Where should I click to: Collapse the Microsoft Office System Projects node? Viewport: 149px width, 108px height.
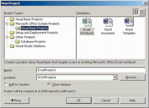pos(7,24)
